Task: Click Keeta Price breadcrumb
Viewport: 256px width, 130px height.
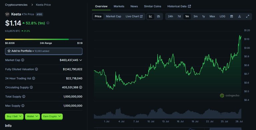Action: pyautogui.click(x=43, y=5)
